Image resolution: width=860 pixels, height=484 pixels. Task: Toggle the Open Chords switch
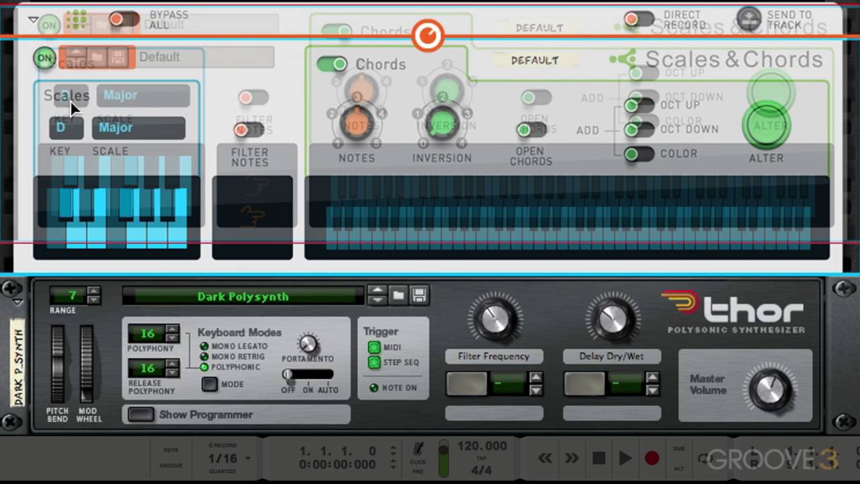pos(531,130)
